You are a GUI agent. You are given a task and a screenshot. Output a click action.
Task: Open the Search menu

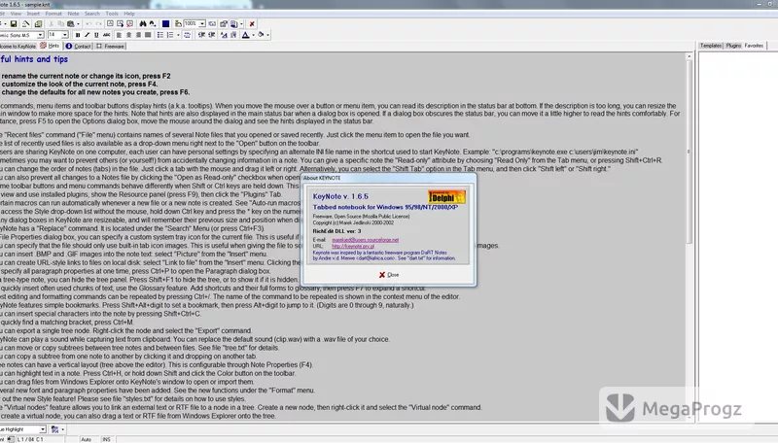[x=91, y=14]
